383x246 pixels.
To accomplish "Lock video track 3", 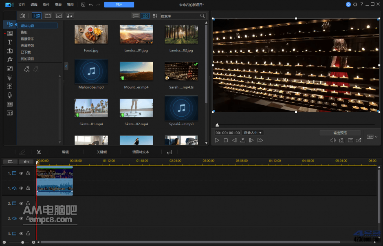I will pyautogui.click(x=28, y=233).
